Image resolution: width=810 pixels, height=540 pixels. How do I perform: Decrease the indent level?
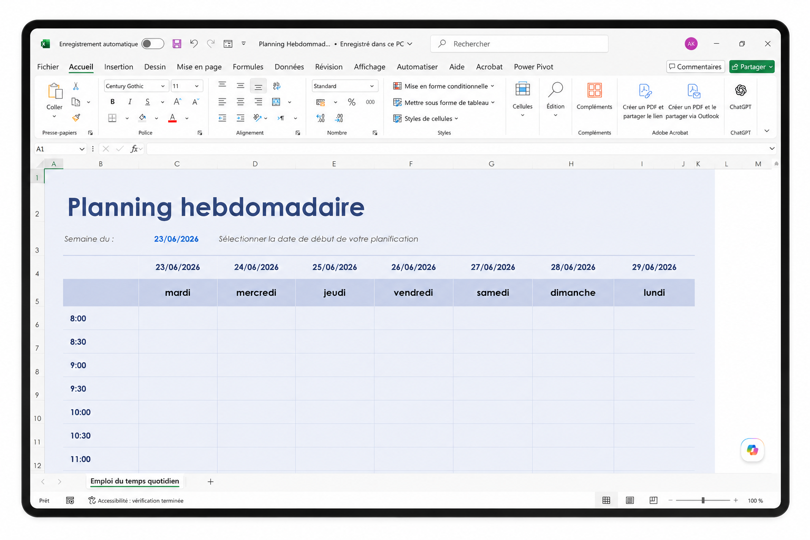[x=223, y=118]
